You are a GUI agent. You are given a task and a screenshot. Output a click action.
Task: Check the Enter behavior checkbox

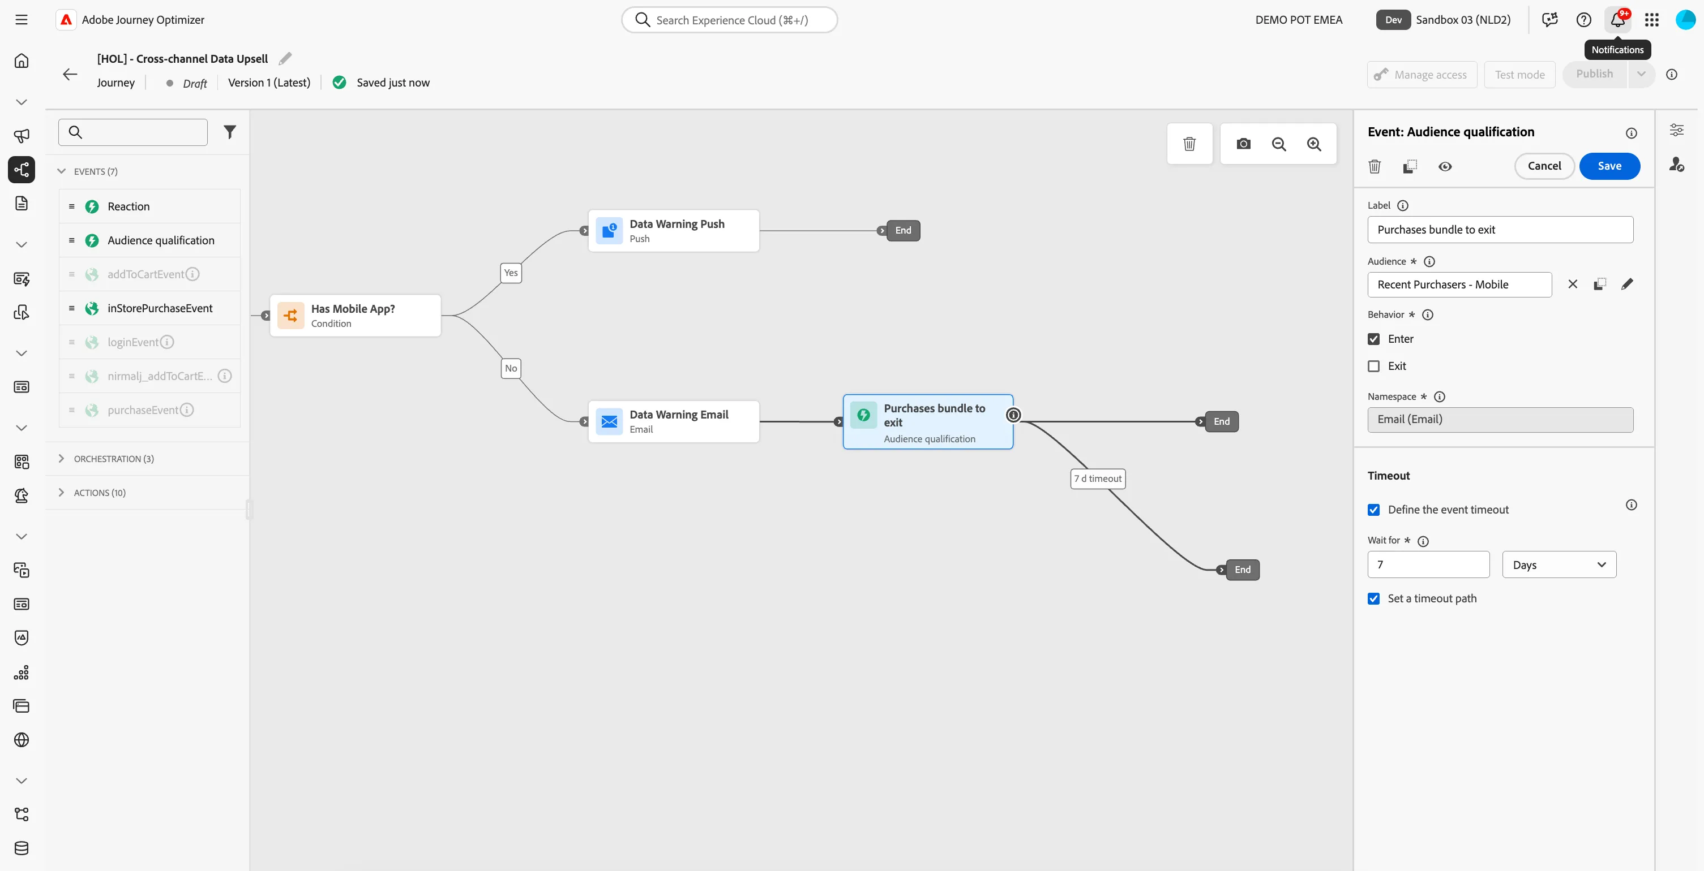point(1374,339)
